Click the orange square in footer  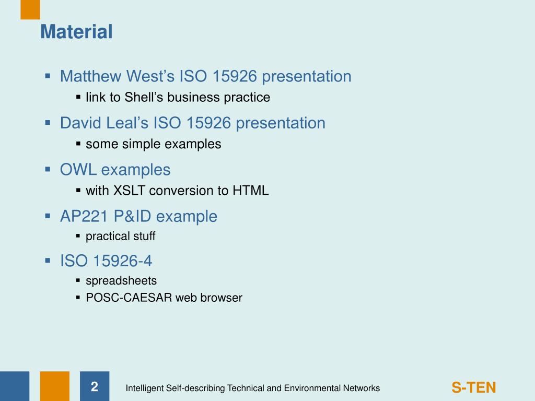54,386
